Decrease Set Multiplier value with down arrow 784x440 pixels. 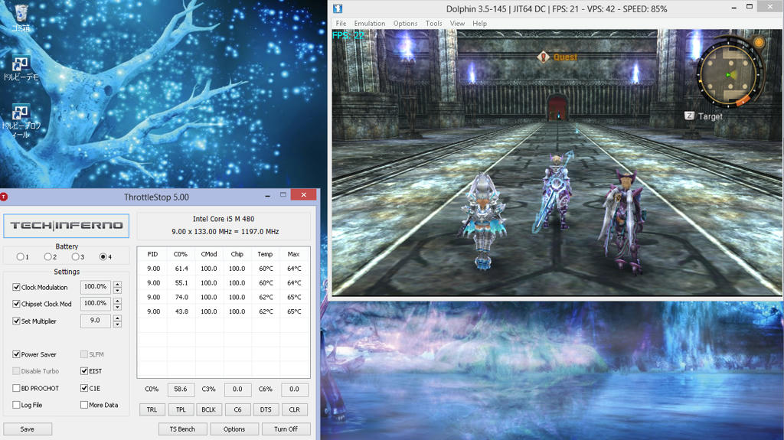click(x=117, y=324)
